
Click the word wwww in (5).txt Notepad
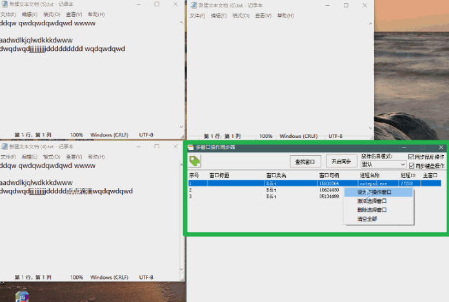click(x=85, y=23)
